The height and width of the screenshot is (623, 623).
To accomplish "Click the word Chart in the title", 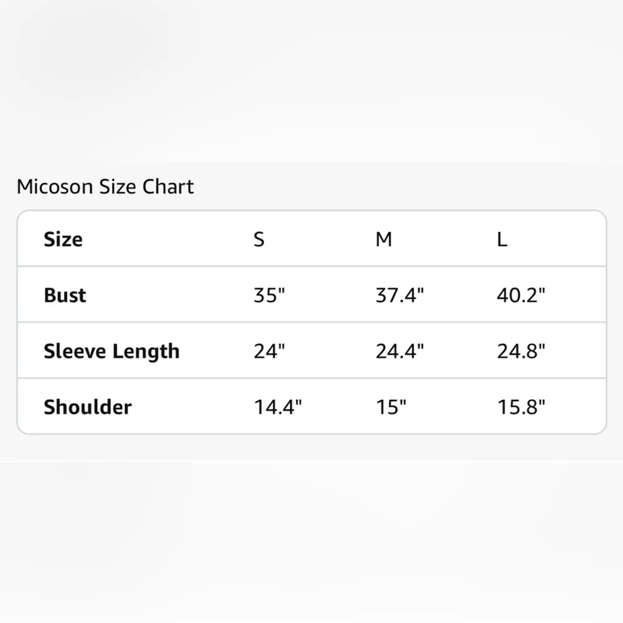I will tap(168, 187).
